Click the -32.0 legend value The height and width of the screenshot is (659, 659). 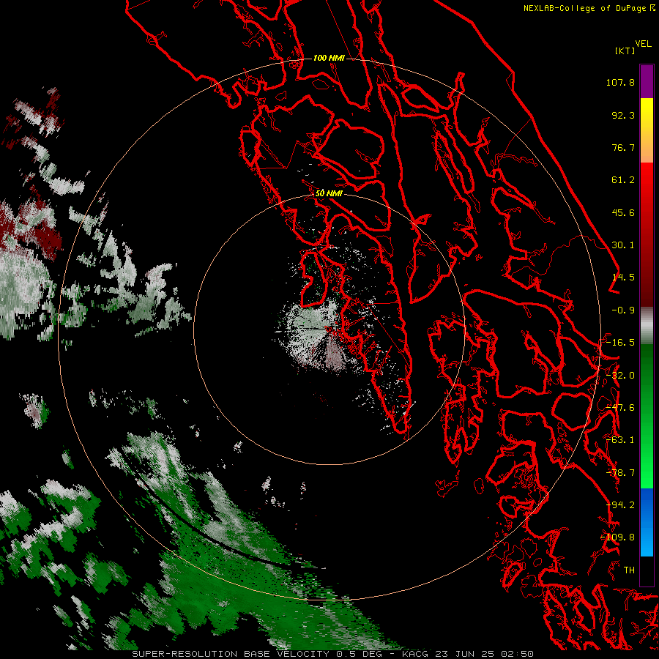[x=620, y=376]
